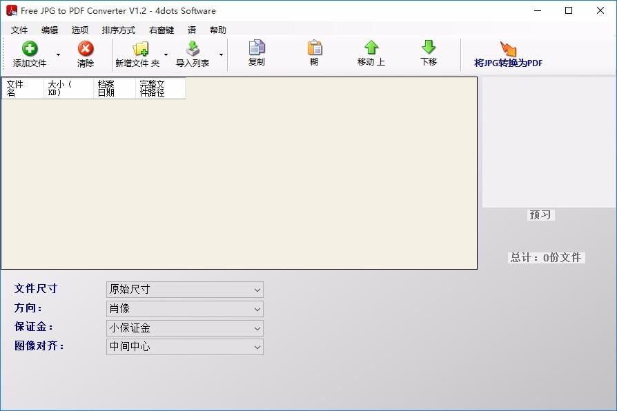
Task: Click the red Clear (清除) icon
Action: point(86,48)
